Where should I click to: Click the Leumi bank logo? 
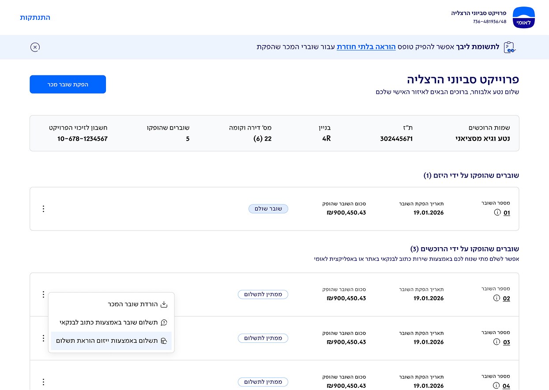(x=523, y=18)
